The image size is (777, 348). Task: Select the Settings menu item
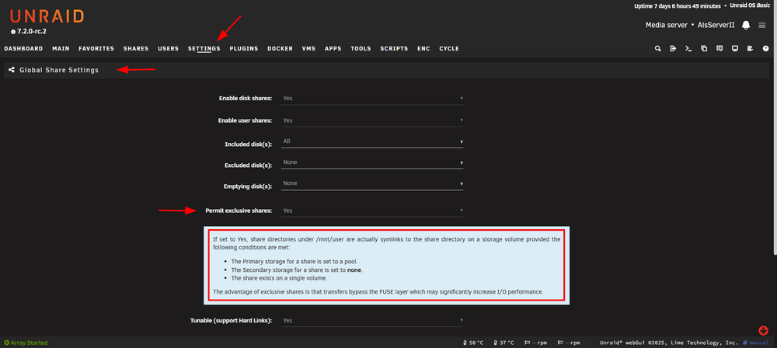pos(204,49)
